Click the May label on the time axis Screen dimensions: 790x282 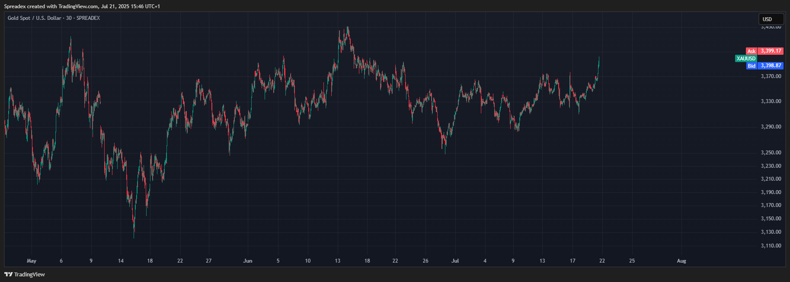point(32,261)
